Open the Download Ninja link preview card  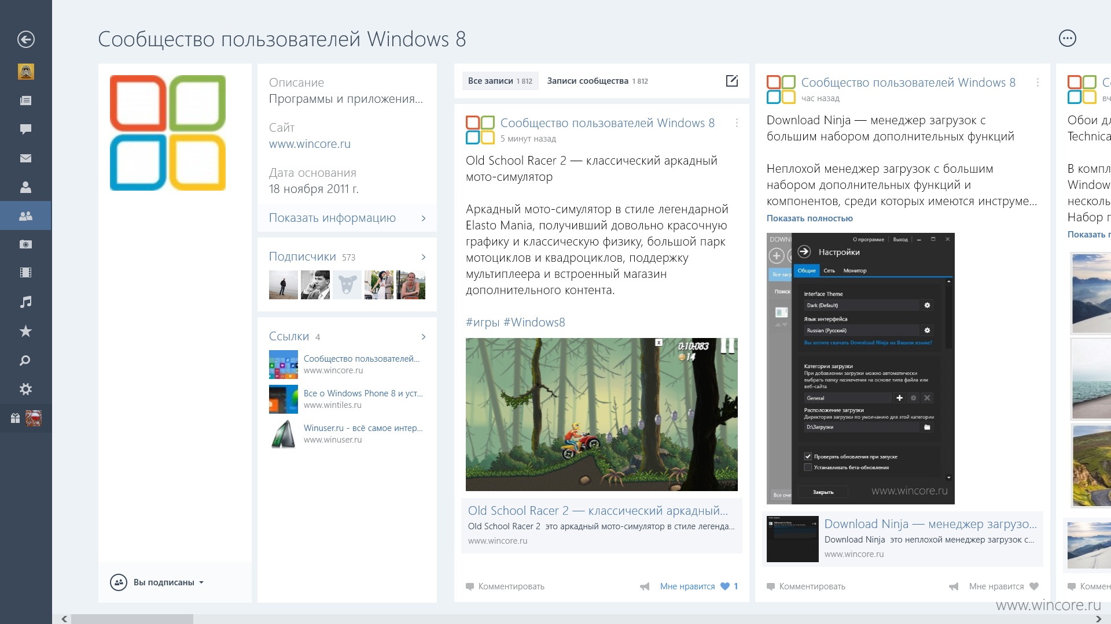tap(903, 538)
